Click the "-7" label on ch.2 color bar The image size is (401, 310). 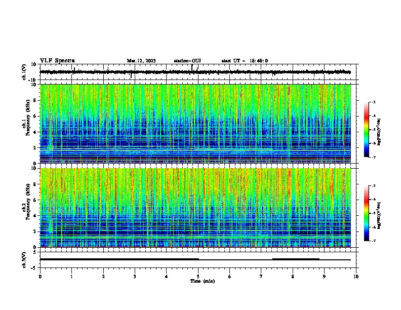(373, 241)
